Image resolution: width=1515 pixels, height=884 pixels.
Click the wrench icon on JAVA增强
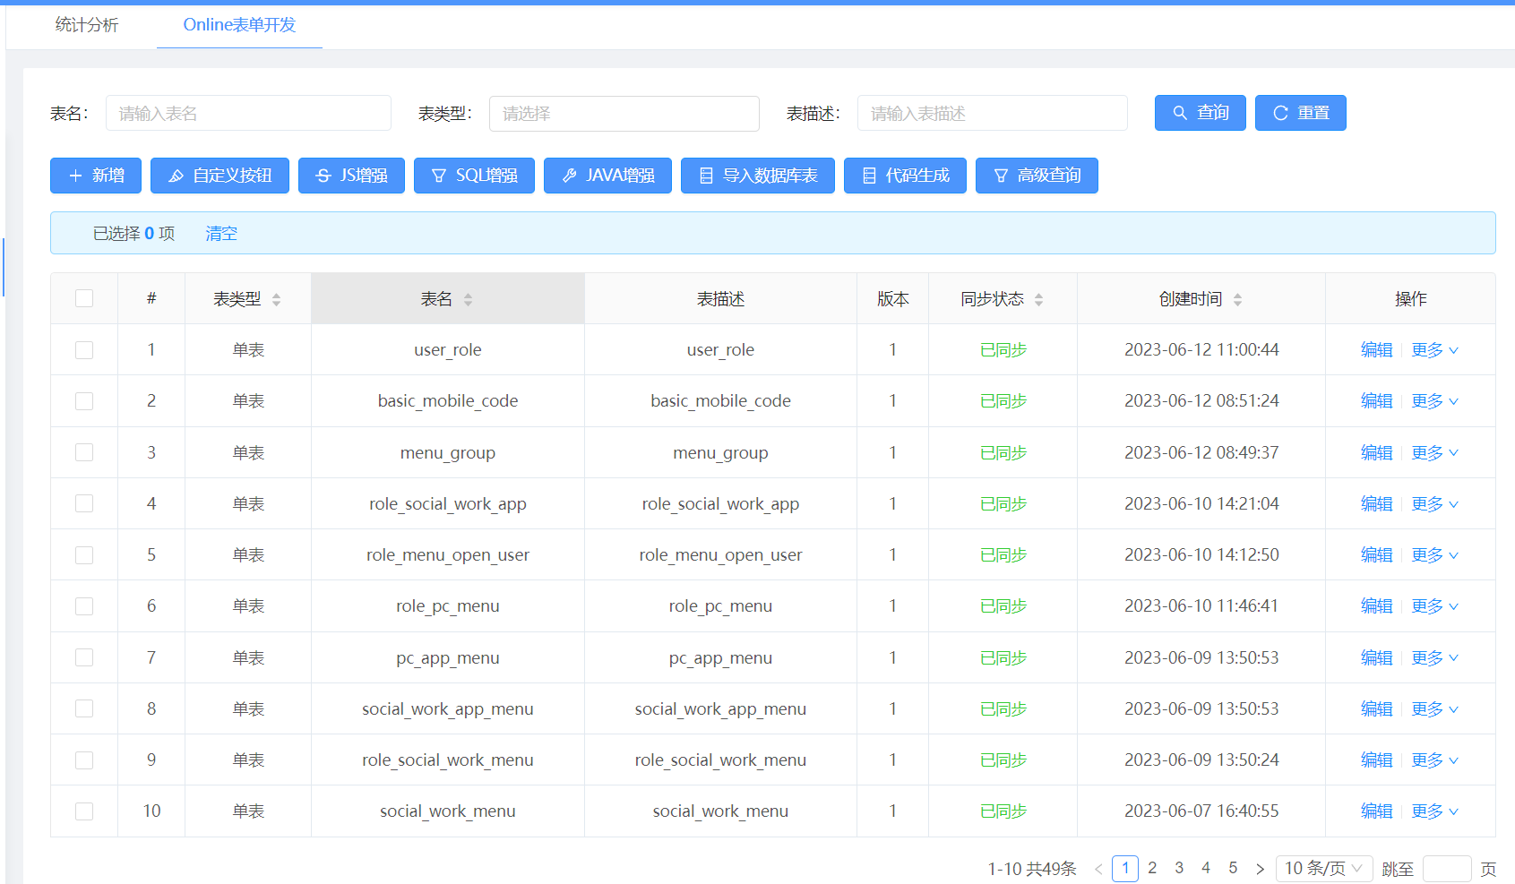coord(569,176)
